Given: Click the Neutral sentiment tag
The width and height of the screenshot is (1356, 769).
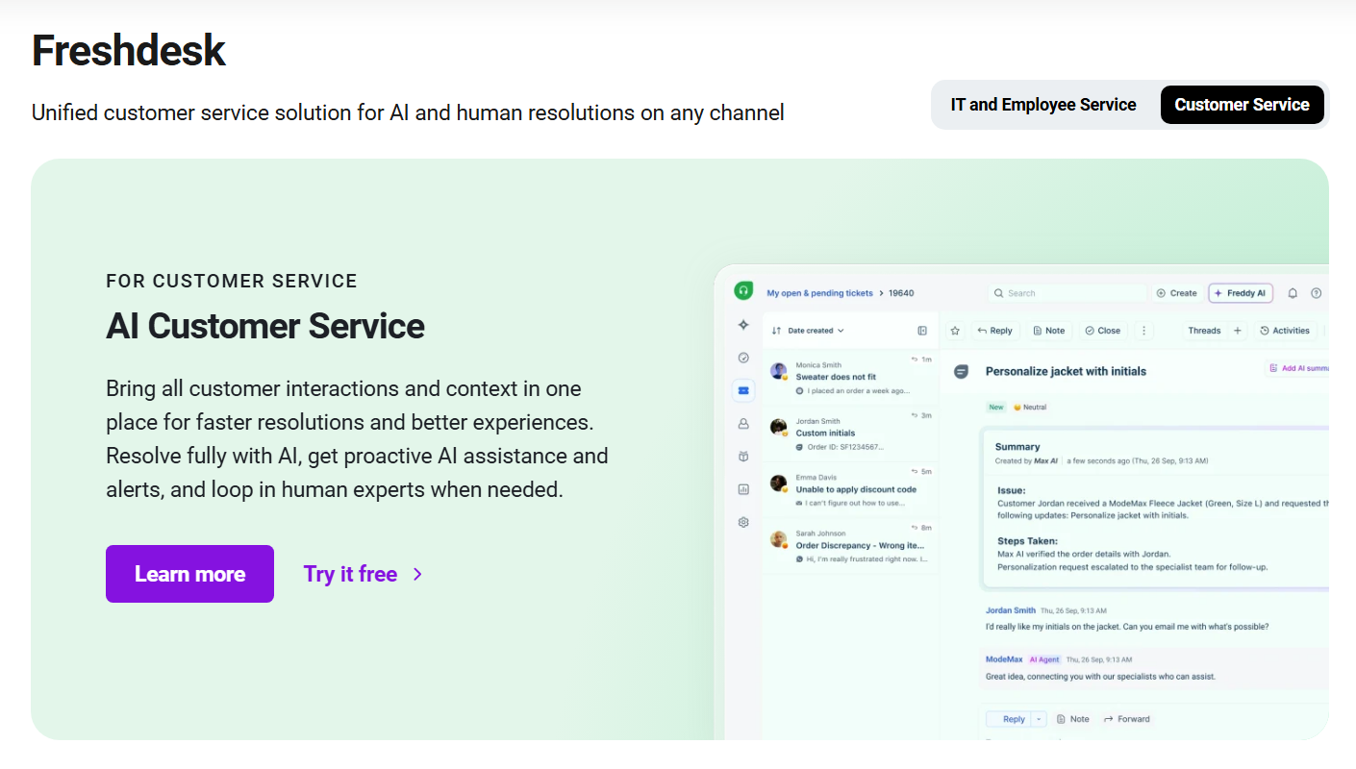Looking at the screenshot, I should click(x=1030, y=407).
